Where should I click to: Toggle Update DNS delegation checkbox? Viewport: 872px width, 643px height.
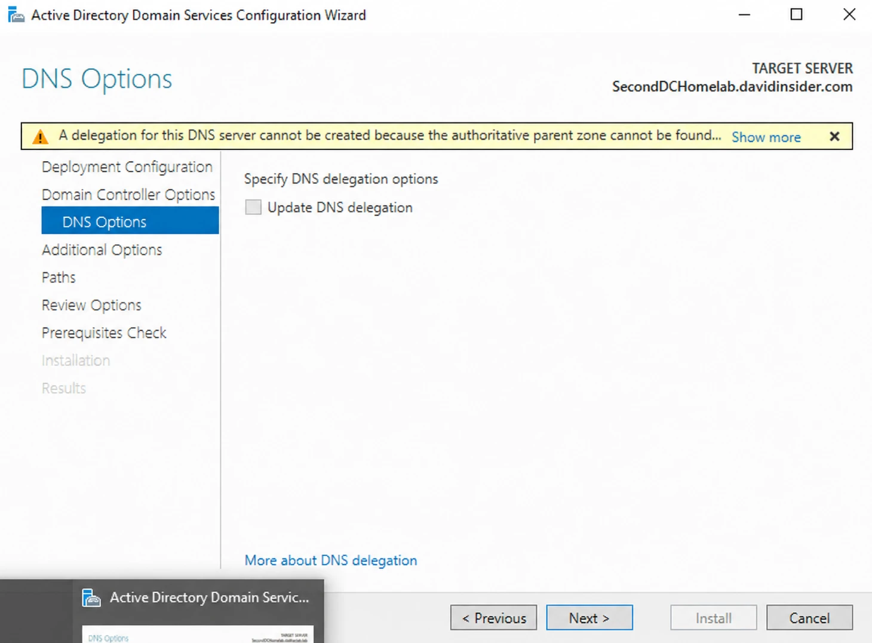(x=253, y=207)
